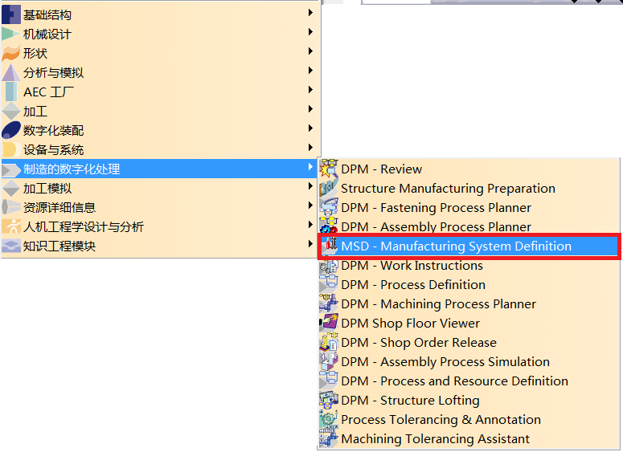Image resolution: width=623 pixels, height=452 pixels.
Task: Click the 人机工程学设计与分析 human figure icon
Action: [x=10, y=226]
